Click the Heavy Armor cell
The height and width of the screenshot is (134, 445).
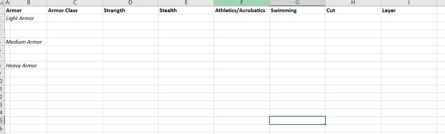[x=26, y=66]
